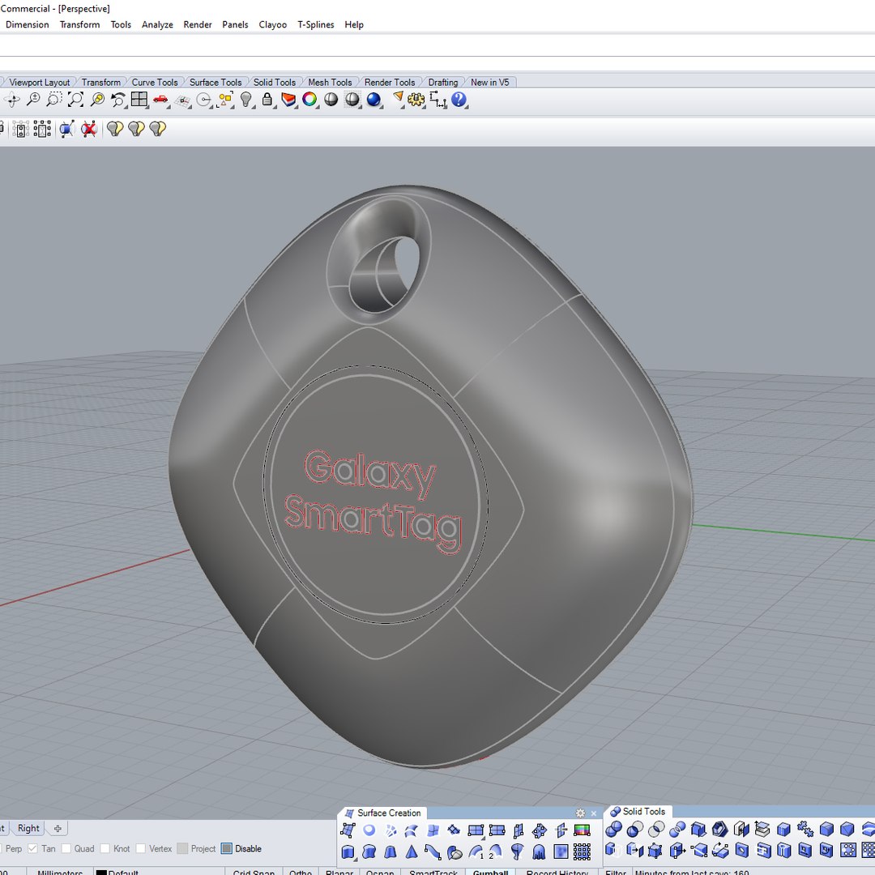This screenshot has height=875, width=875.
Task: Click the Zoom Extents icon
Action: tap(75, 100)
